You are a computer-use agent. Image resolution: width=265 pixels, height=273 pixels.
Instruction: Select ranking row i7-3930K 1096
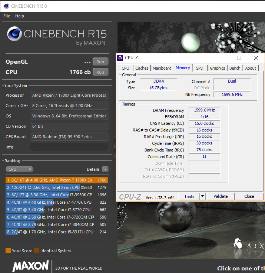coord(57,195)
